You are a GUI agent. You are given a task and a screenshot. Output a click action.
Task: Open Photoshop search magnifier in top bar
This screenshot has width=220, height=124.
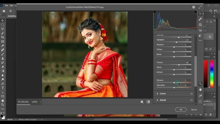[x=211, y=11]
